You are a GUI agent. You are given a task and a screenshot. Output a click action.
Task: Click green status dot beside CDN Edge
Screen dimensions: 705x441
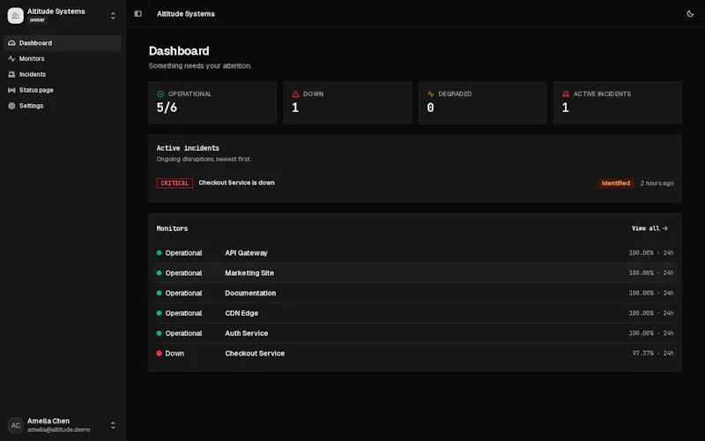(x=160, y=313)
